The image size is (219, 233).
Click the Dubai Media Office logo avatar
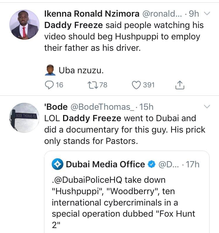click(x=58, y=164)
